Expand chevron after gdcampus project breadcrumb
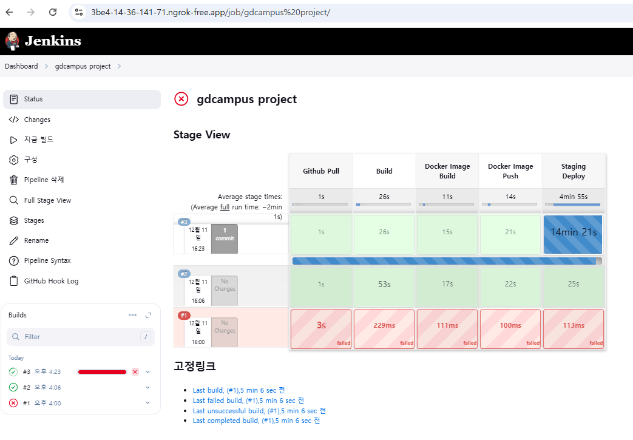633x440 pixels. tap(119, 66)
